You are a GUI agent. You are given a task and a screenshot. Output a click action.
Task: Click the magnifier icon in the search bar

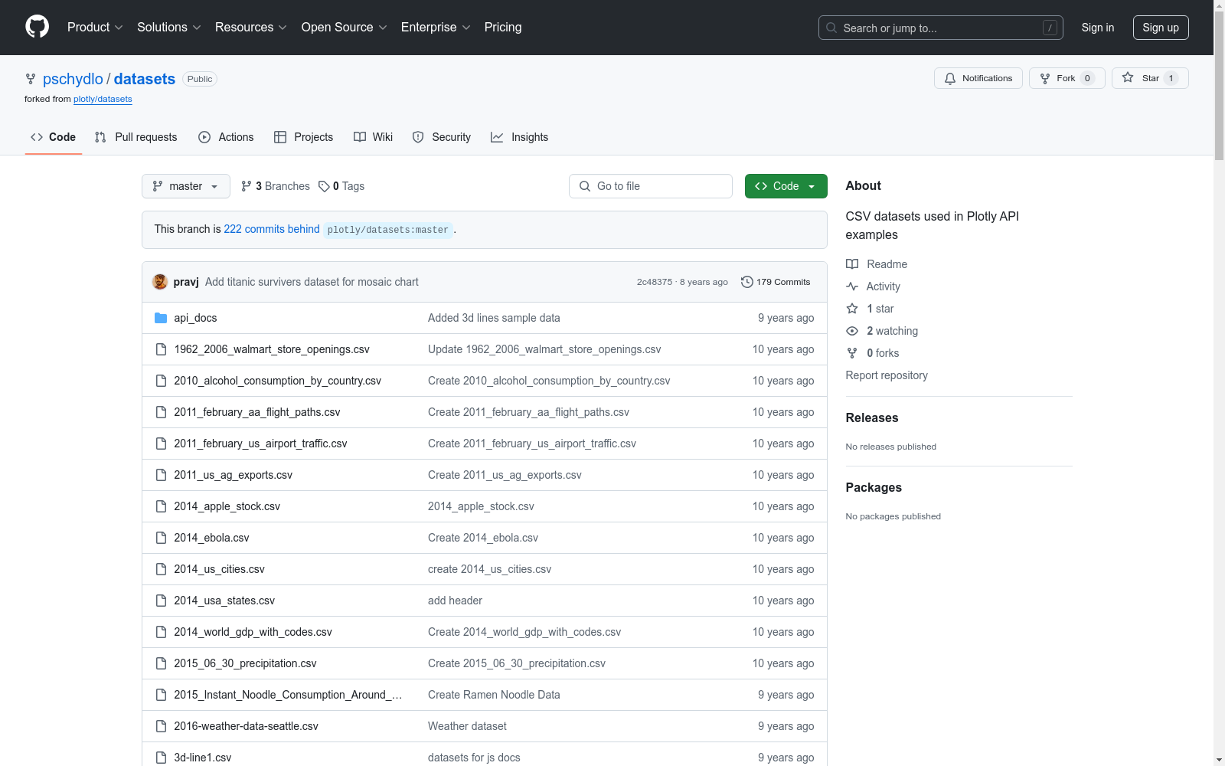click(x=831, y=28)
